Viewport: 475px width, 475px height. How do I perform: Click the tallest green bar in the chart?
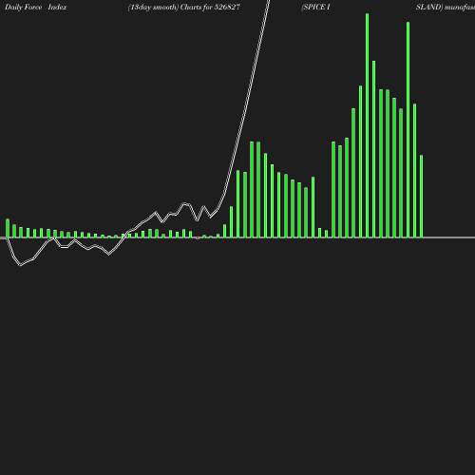coord(367,125)
